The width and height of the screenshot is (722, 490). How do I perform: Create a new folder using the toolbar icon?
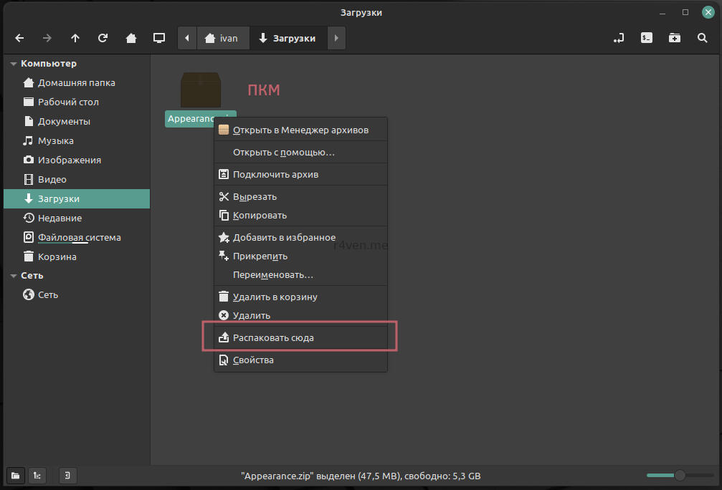[x=675, y=38]
